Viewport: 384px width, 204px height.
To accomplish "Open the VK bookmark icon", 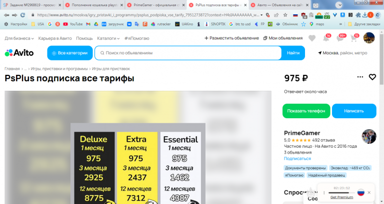I will pos(129,24).
